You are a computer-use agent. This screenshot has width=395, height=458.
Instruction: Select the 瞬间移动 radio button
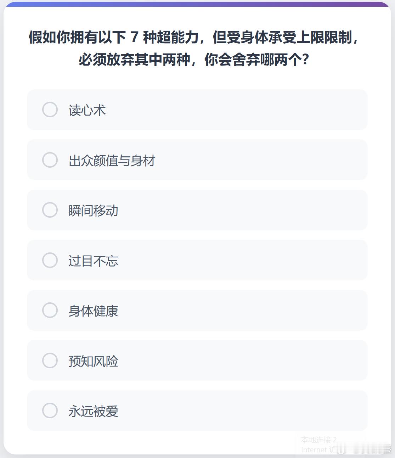tap(50, 210)
